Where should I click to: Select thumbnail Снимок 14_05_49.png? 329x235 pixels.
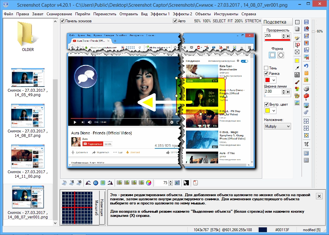(28, 82)
